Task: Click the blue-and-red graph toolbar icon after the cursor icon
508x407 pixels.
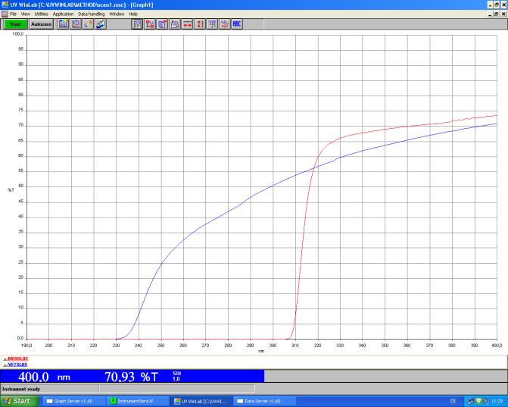Action: tap(162, 24)
